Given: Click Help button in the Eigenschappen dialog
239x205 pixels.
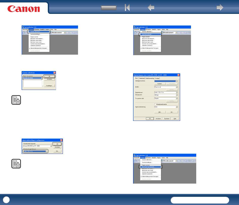Looking at the screenshot, I should pos(175,119).
